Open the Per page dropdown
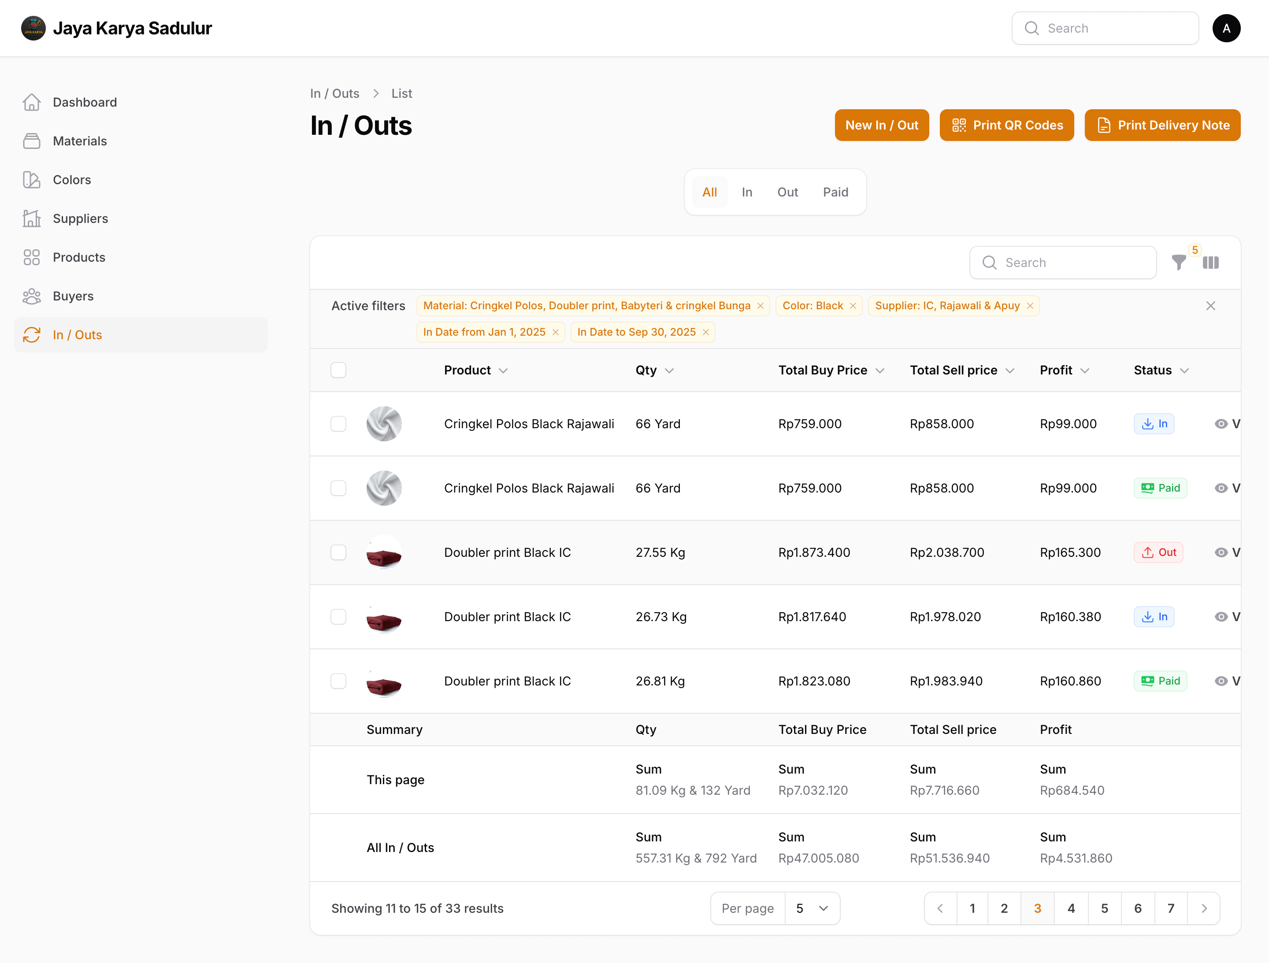This screenshot has width=1269, height=963. pyautogui.click(x=812, y=908)
